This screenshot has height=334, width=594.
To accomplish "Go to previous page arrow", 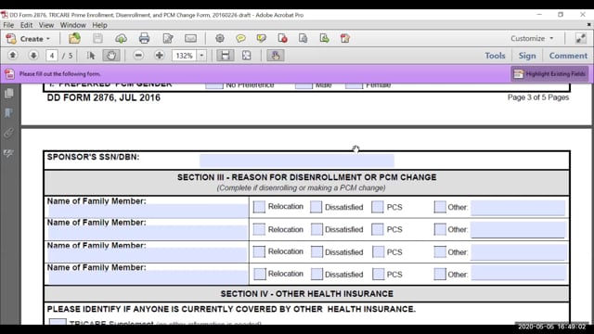I will [x=12, y=56].
